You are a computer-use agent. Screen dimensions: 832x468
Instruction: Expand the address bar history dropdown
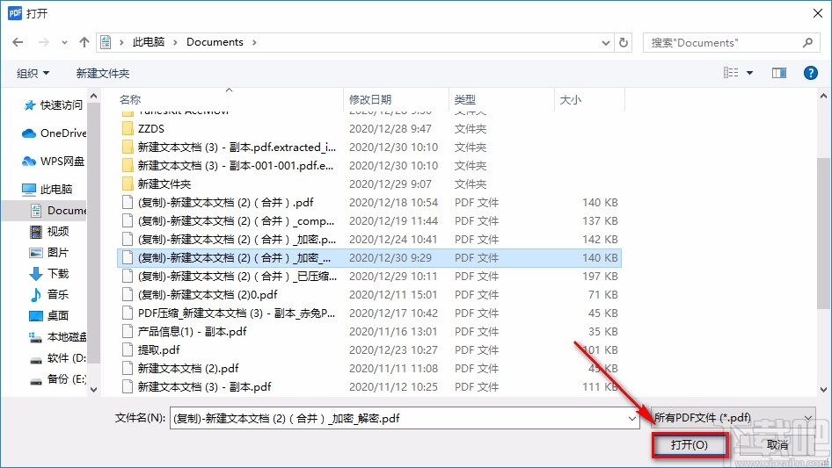pyautogui.click(x=605, y=42)
